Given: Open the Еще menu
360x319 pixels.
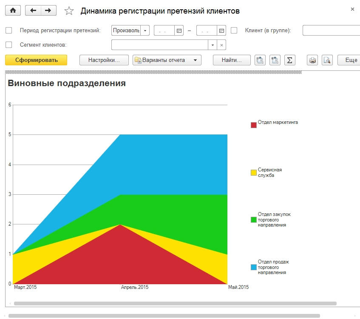Looking at the screenshot, I should [x=349, y=60].
